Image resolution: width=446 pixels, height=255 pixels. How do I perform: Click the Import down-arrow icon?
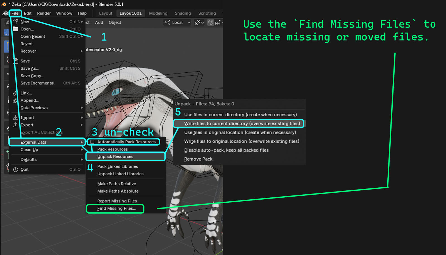click(x=16, y=117)
